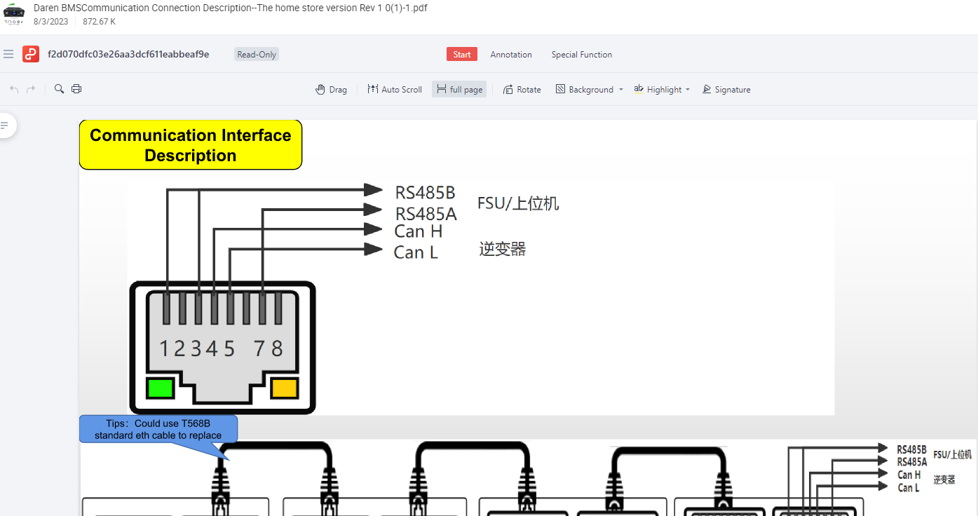This screenshot has height=516, width=978.
Task: Open the outline sidebar panel toggle
Action: point(5,125)
